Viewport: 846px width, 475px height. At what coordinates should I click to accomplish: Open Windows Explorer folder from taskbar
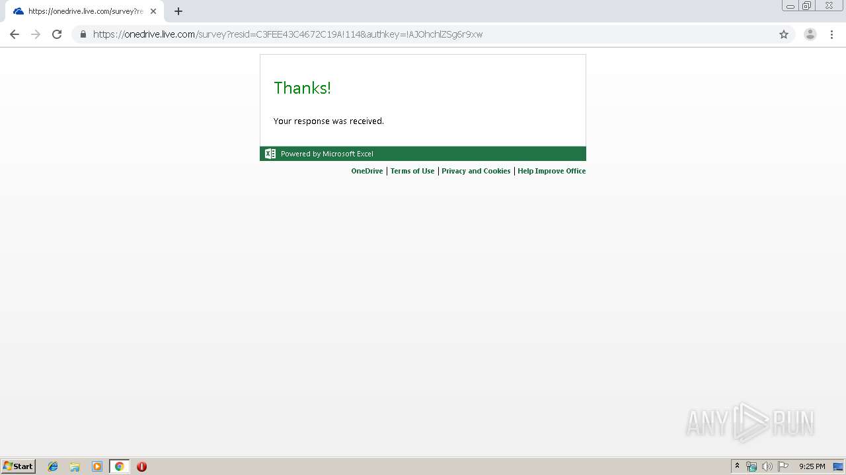[75, 466]
